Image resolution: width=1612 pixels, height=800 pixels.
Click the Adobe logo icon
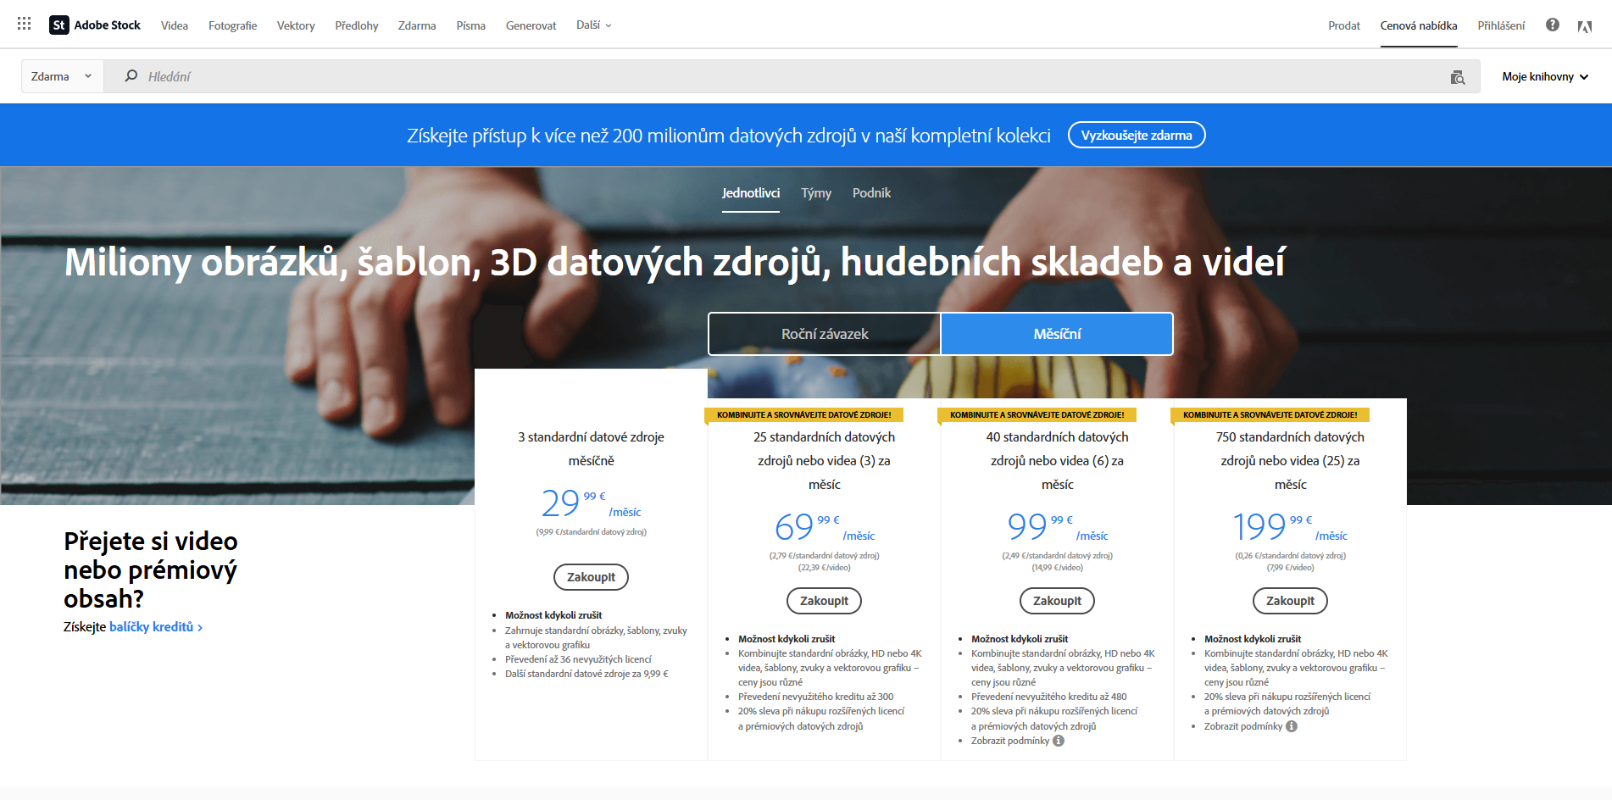coord(1584,26)
